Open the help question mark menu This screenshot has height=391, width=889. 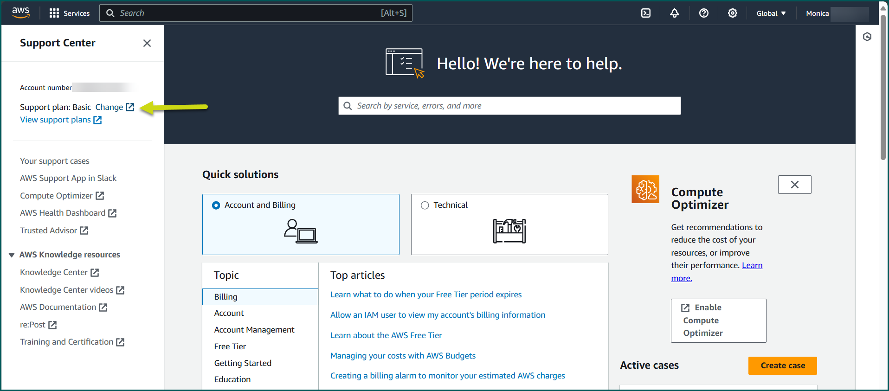tap(704, 13)
